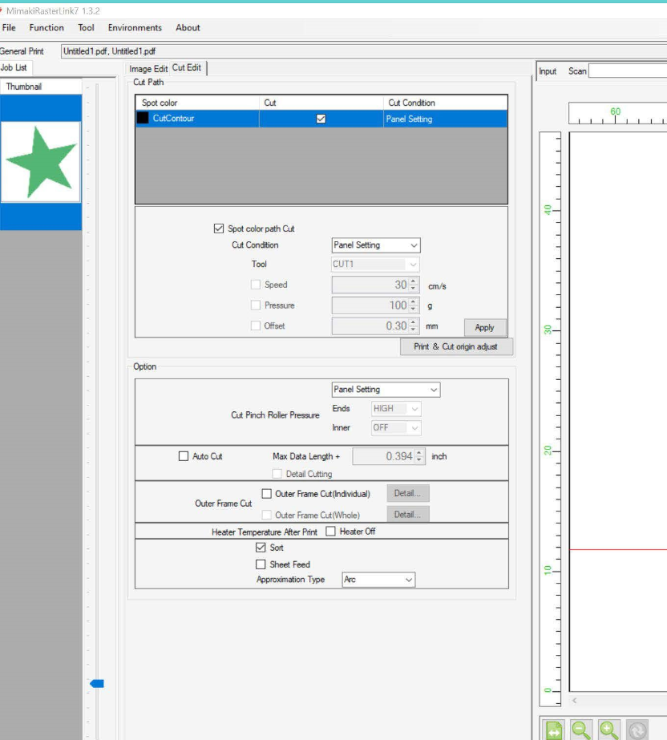Click the zoom in magnifier icon
This screenshot has height=740, width=667.
[609, 730]
